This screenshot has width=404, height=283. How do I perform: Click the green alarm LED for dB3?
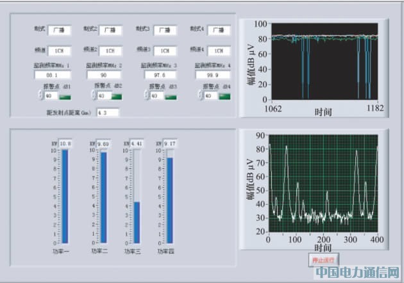point(171,96)
